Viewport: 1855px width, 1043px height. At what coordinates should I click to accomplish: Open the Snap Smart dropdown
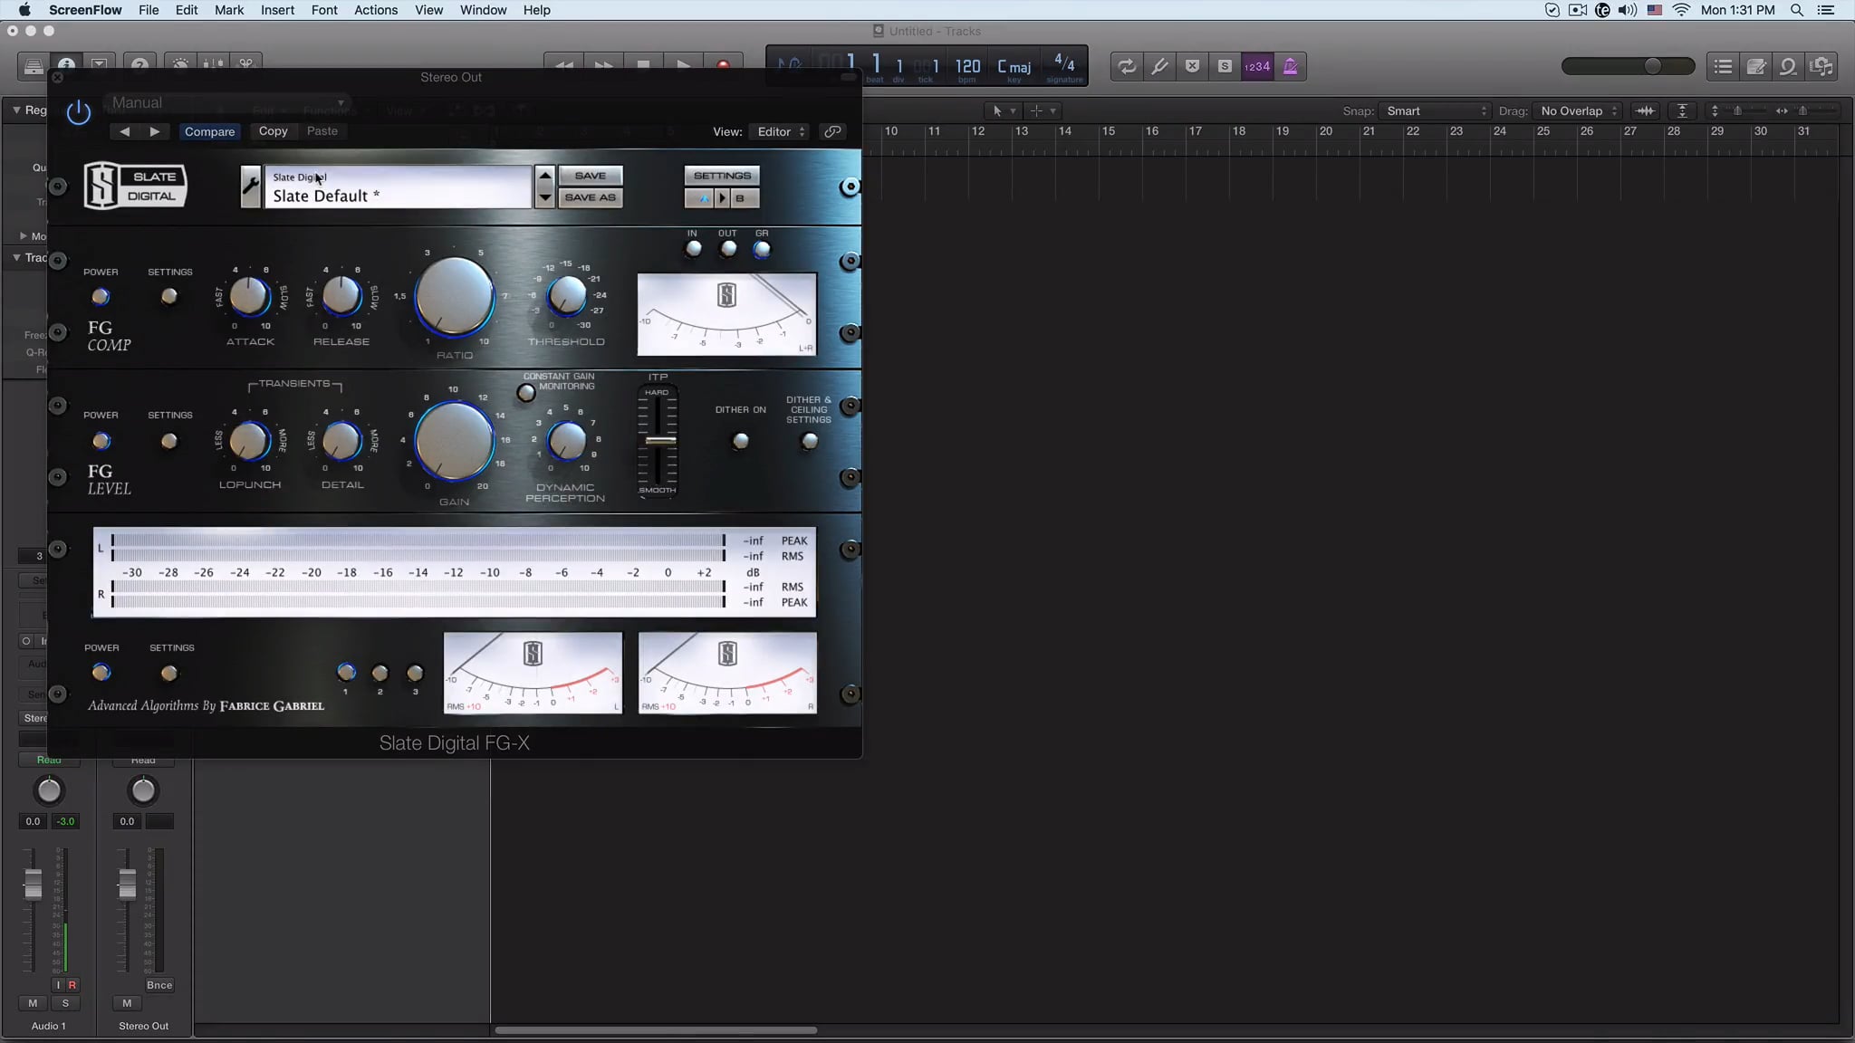point(1435,110)
